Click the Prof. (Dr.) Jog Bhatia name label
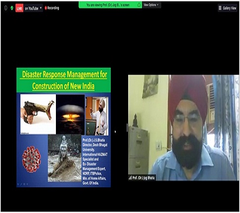The height and width of the screenshot is (213, 240). pyautogui.click(x=144, y=178)
